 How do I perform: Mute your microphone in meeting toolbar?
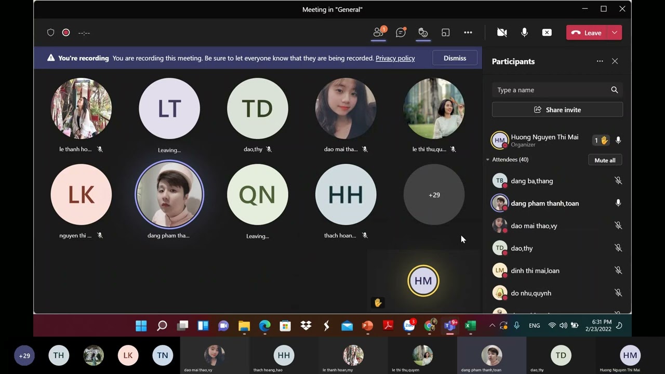524,32
